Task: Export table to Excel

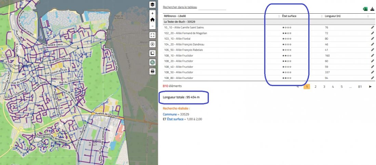Action: [365, 9]
